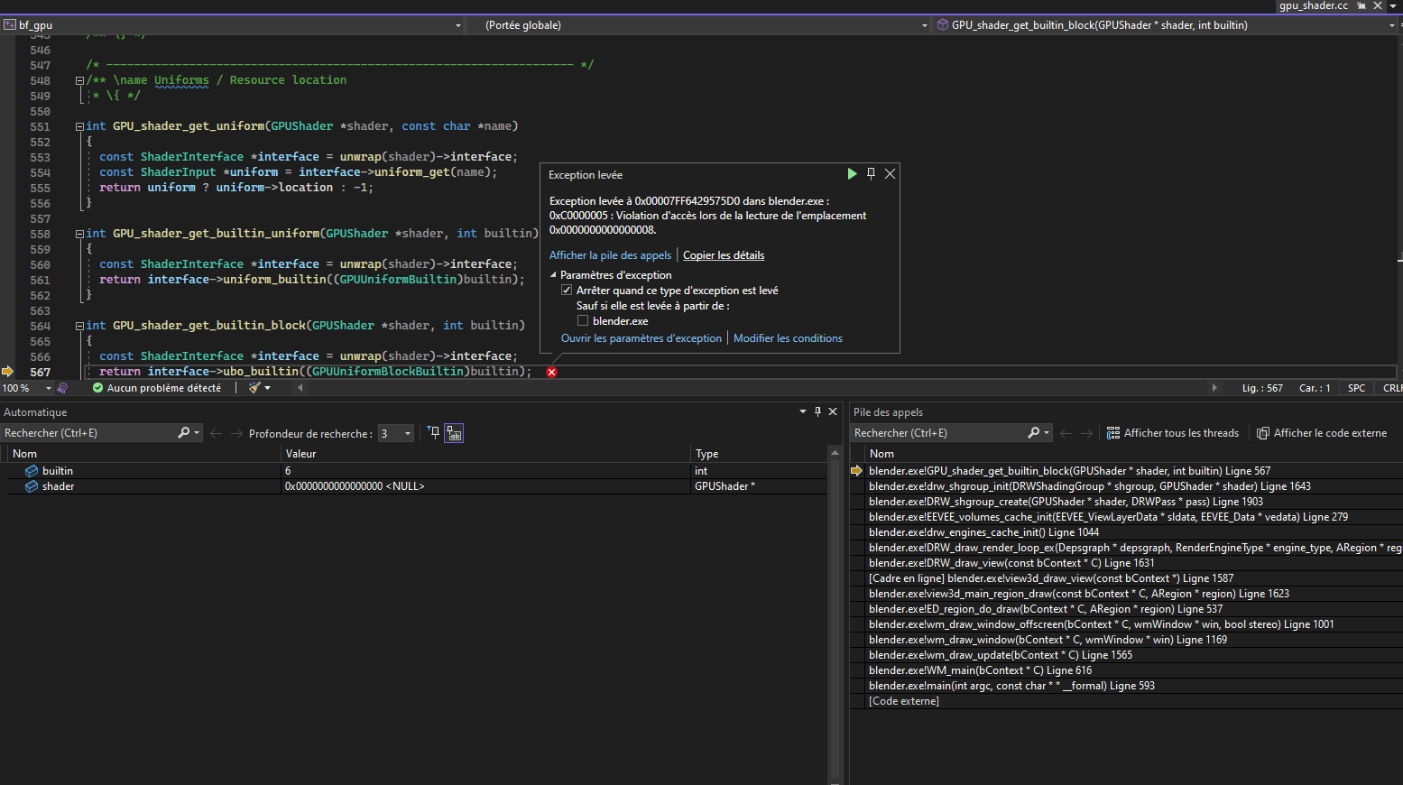The height and width of the screenshot is (785, 1403).
Task: Click search magnifier in Pile des appels
Action: point(1034,433)
